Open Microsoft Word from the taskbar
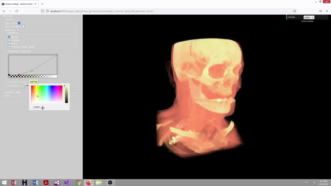The height and width of the screenshot is (186, 331). pyautogui.click(x=35, y=182)
